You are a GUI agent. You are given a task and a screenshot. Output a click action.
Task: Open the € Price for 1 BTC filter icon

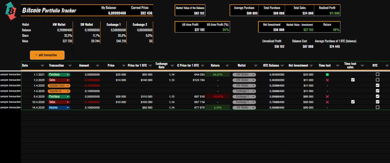click(202, 65)
